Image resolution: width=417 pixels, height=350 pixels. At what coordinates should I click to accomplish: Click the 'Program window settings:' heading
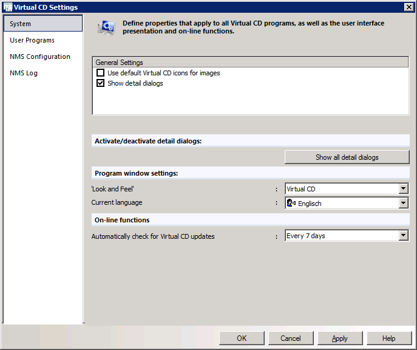137,173
